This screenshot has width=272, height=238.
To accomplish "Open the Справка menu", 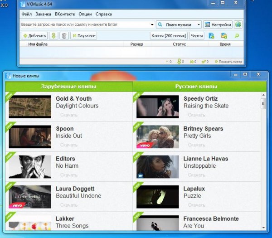I will click(x=103, y=14).
